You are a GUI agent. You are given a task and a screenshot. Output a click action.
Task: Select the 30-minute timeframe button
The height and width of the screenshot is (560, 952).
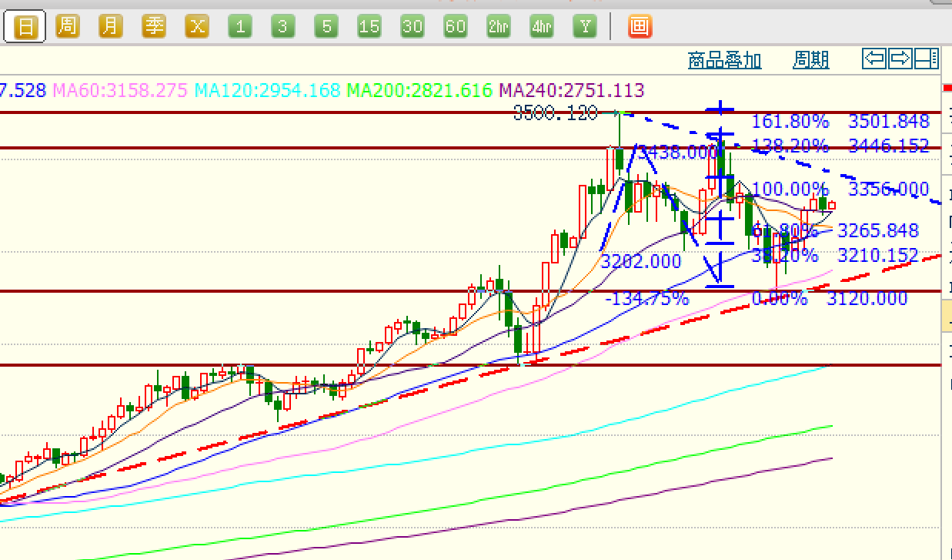413,27
